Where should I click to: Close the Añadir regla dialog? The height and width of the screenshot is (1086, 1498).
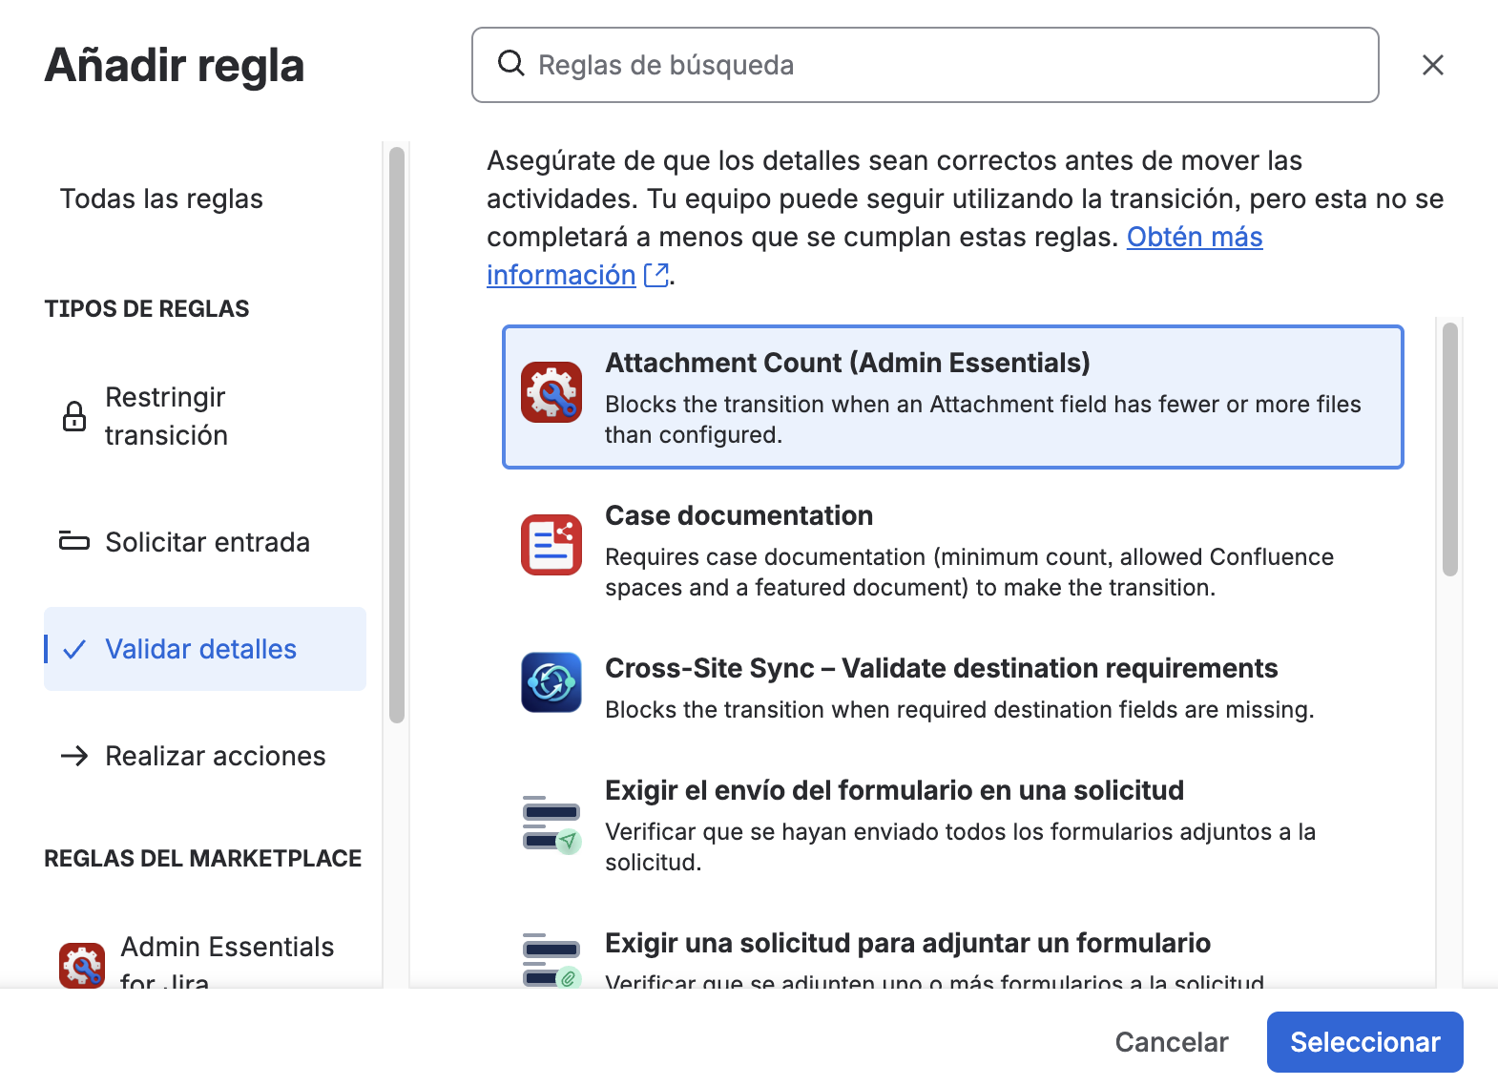point(1432,65)
